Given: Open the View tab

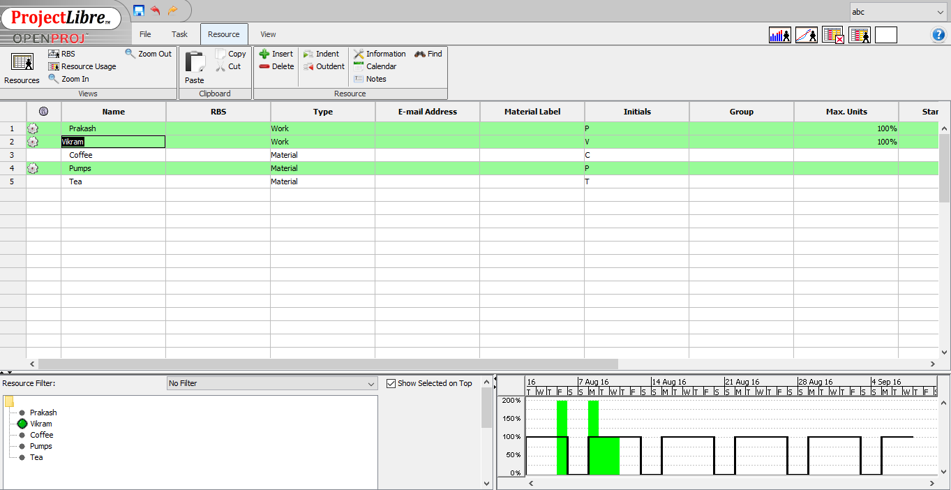Looking at the screenshot, I should tap(267, 34).
